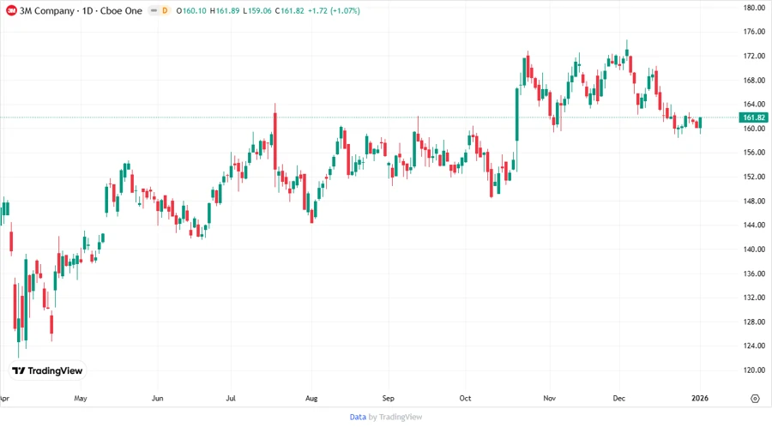Click the 152.00 price axis label

point(754,177)
